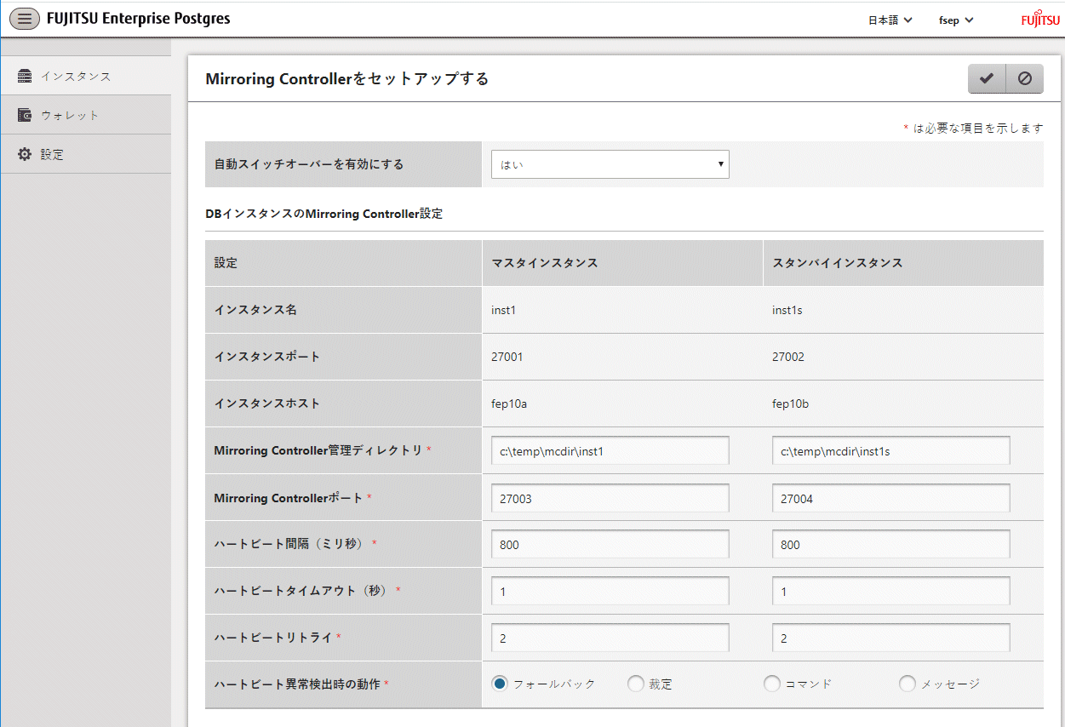Click the Mirroring Controller管理ディレクトリ row label

[x=318, y=450]
